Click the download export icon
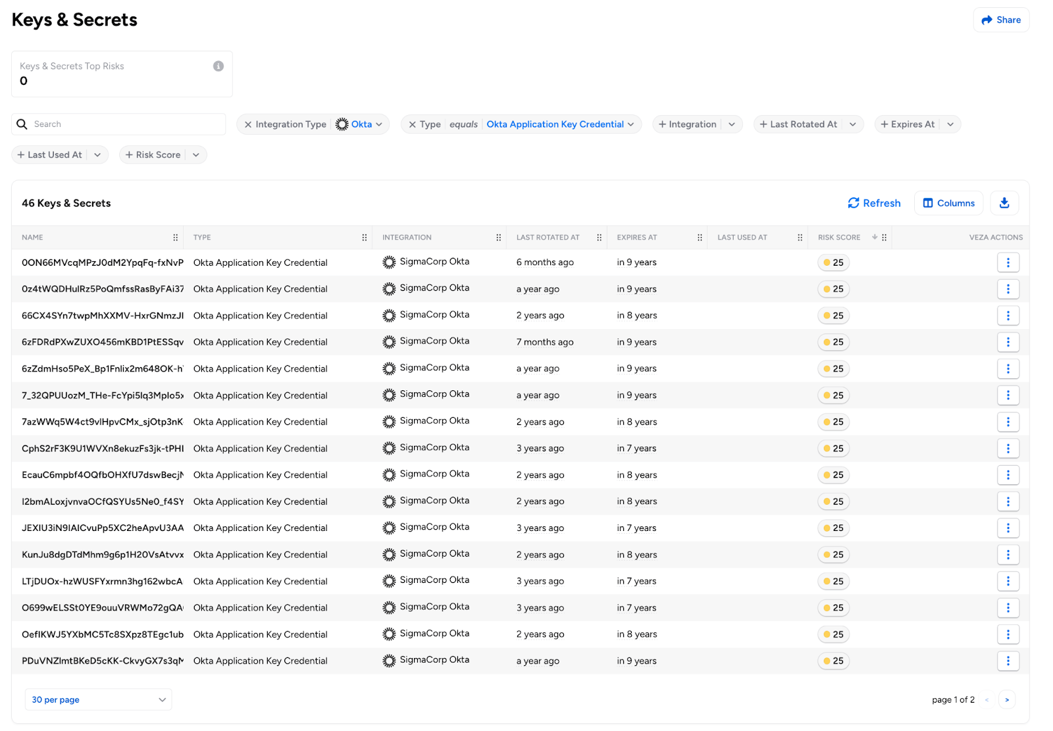 tap(1004, 203)
